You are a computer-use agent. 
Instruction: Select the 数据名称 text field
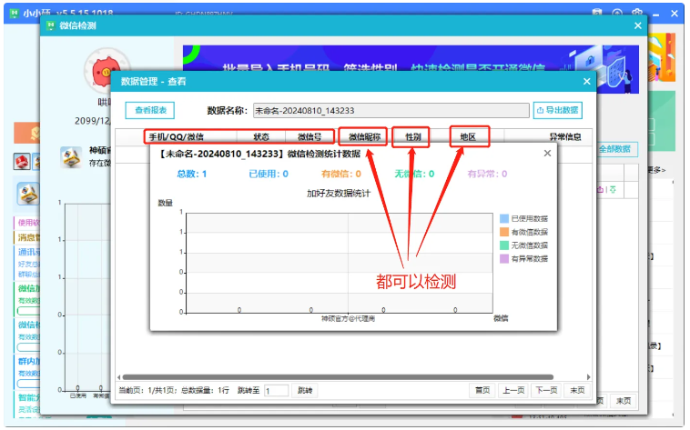coord(391,111)
